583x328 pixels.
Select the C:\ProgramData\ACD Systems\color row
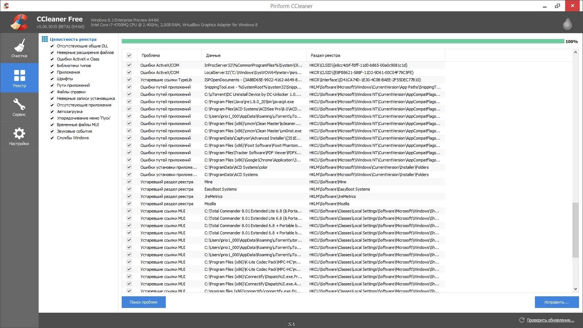(283, 167)
